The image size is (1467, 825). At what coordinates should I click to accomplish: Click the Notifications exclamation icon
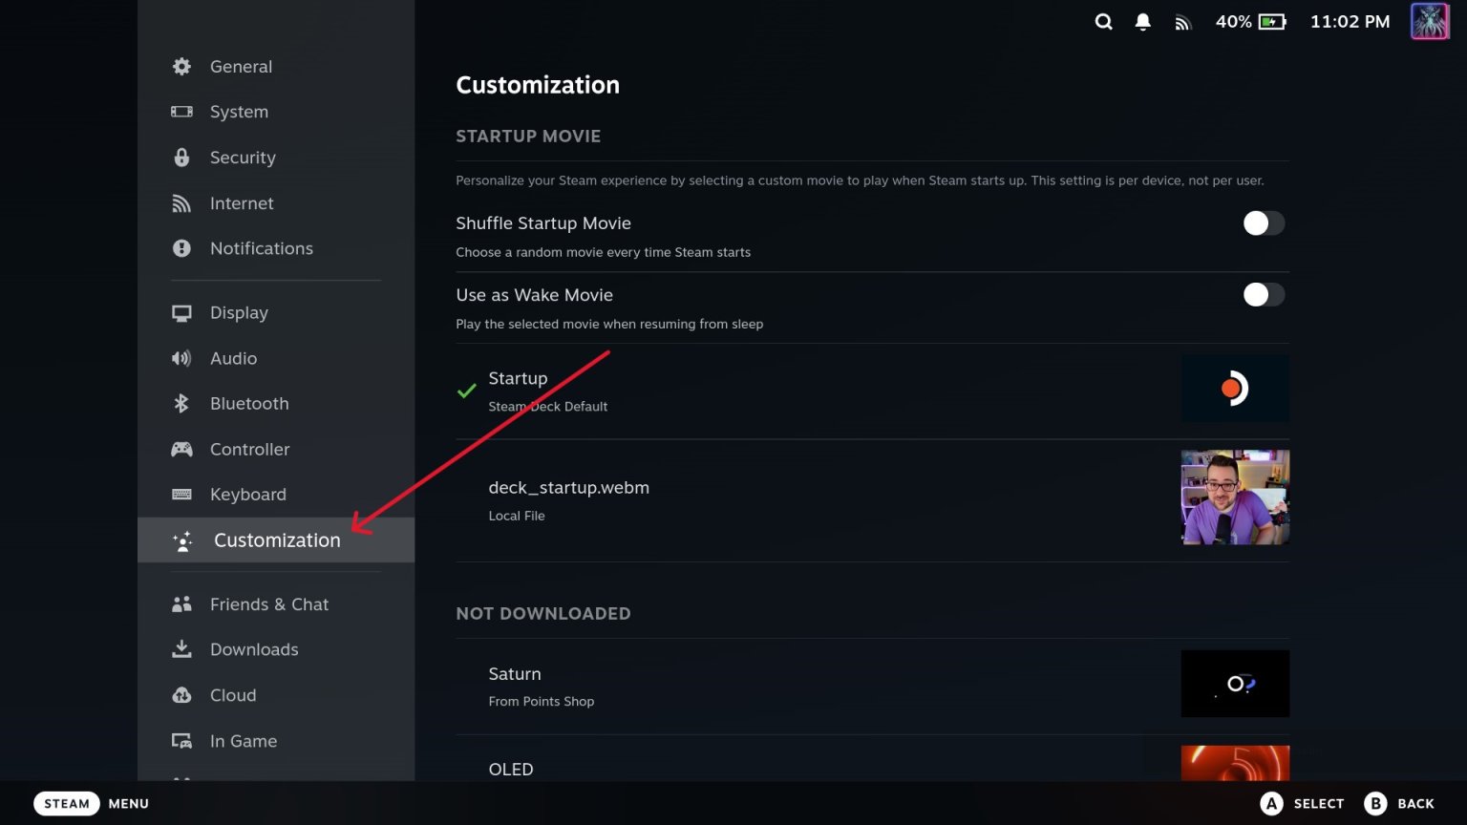[181, 248]
